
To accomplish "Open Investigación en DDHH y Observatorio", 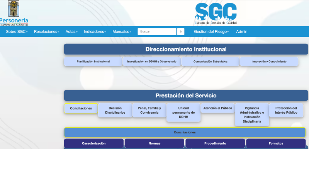I will pyautogui.click(x=152, y=61).
